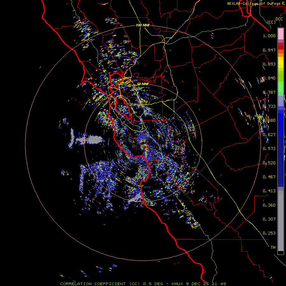Click the 0.947 legend value
Viewport: 286px width, 286px height.
coord(269,50)
